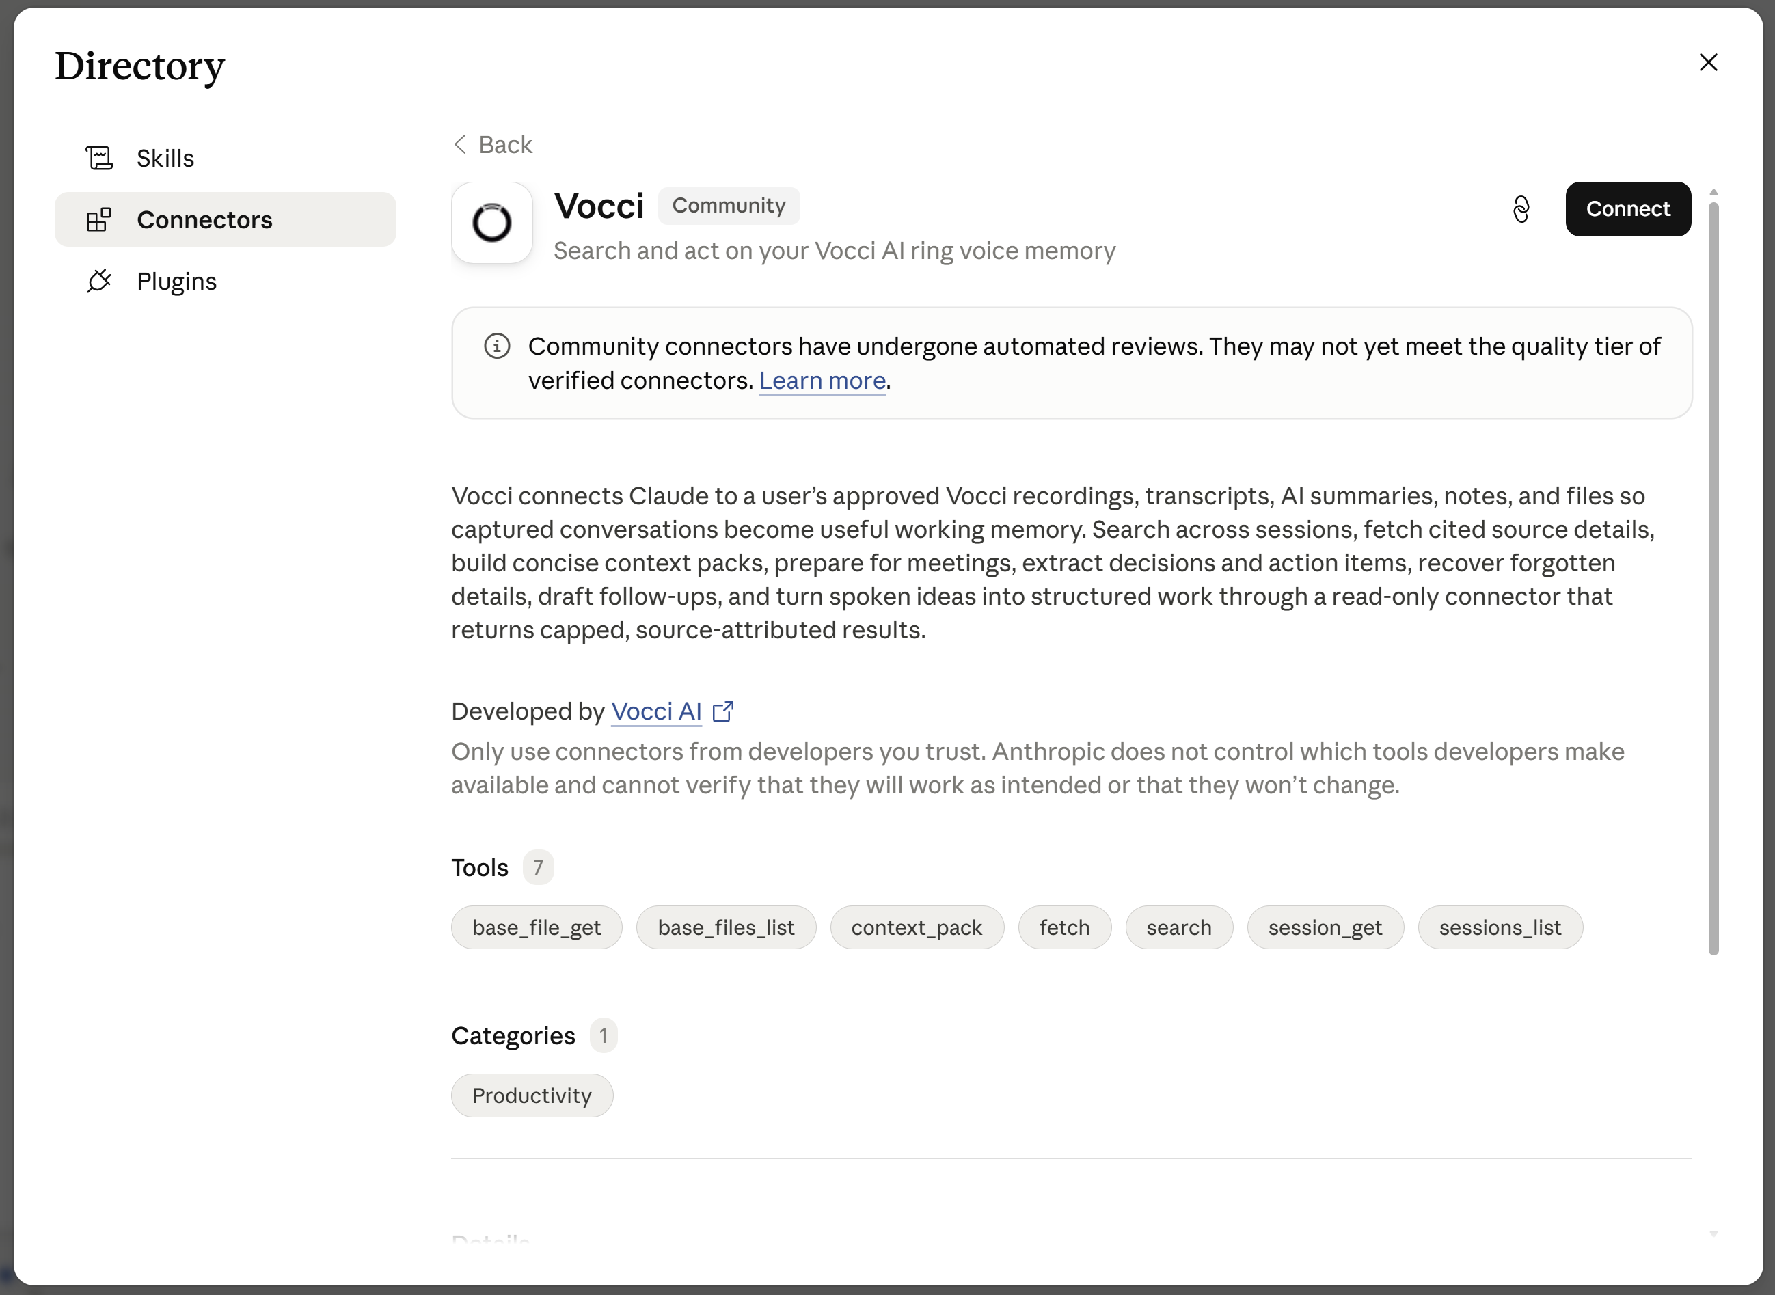Copy link to Vocci connector
The height and width of the screenshot is (1295, 1775).
(1521, 209)
